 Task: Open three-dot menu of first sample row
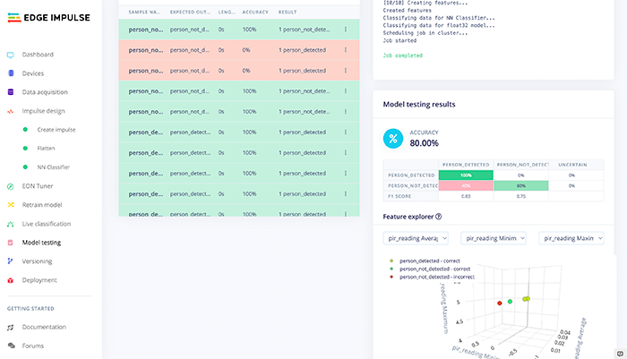(346, 30)
